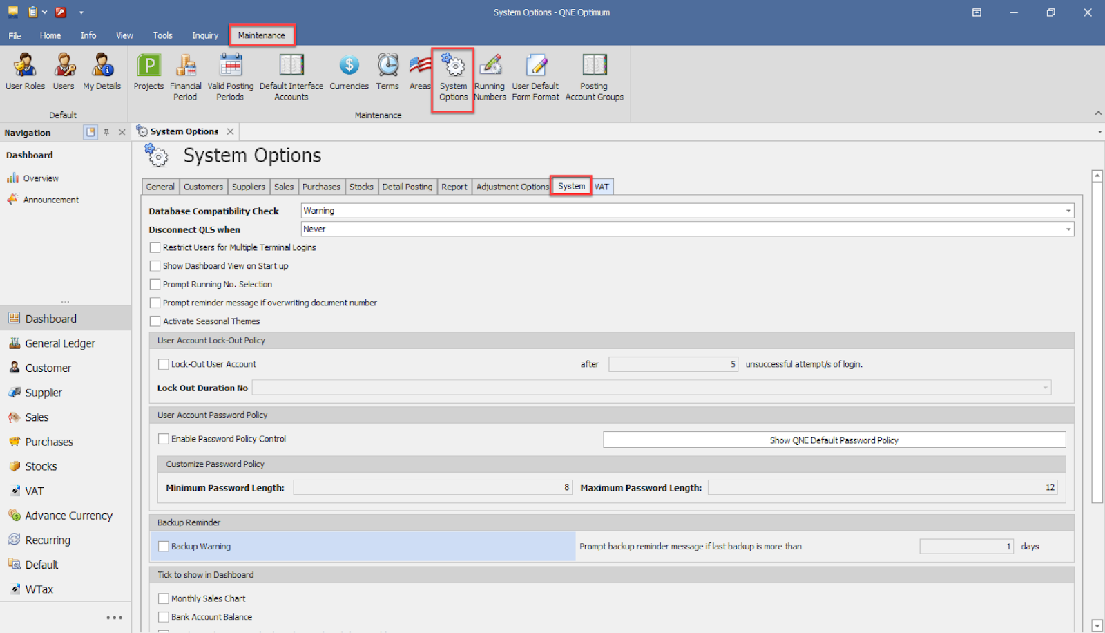
Task: Open the Users ribbon icon
Action: [x=64, y=72]
